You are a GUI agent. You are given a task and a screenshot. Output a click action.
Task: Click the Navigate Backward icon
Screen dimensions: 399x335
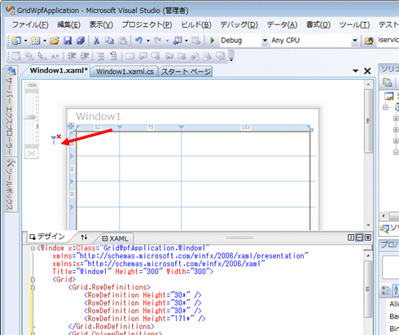pyautogui.click(x=178, y=41)
